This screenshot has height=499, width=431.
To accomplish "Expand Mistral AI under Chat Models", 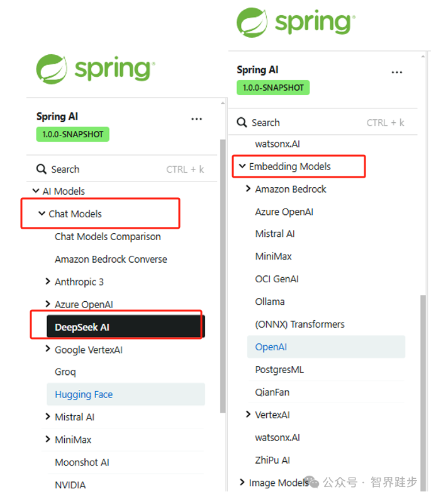I will 48,416.
